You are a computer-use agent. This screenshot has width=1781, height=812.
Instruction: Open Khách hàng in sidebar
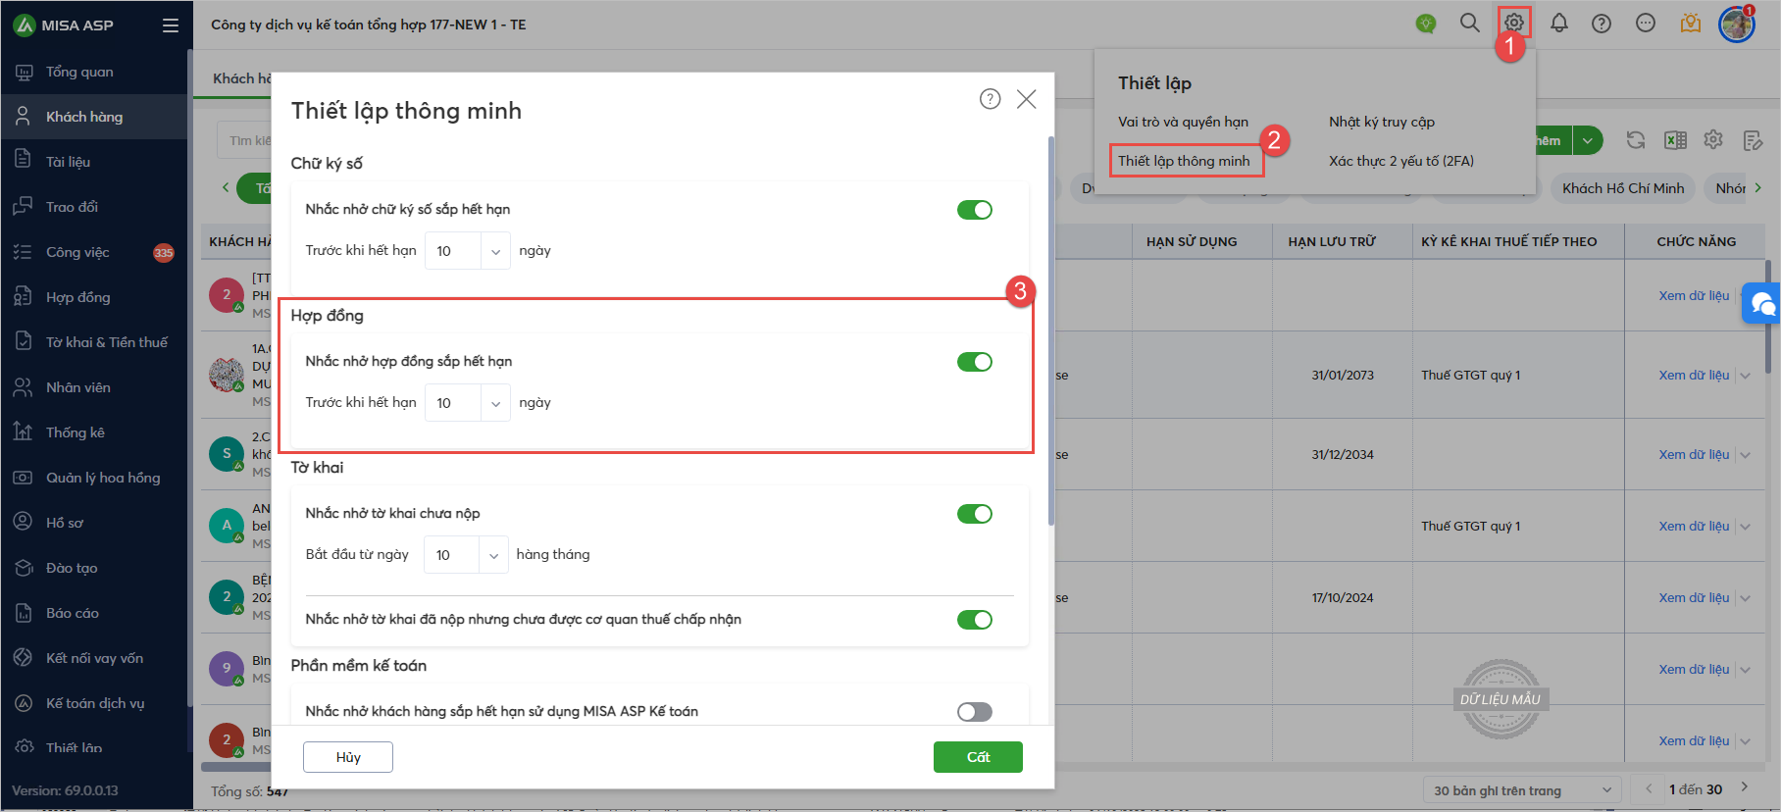(93, 117)
